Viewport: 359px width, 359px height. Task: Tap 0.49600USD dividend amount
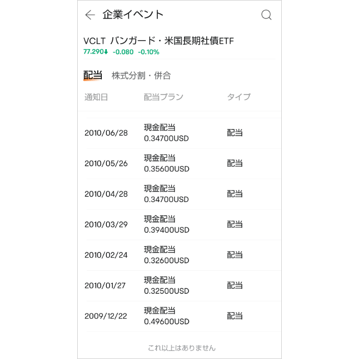[166, 322]
